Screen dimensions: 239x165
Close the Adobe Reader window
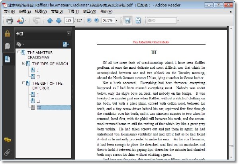[228, 5]
